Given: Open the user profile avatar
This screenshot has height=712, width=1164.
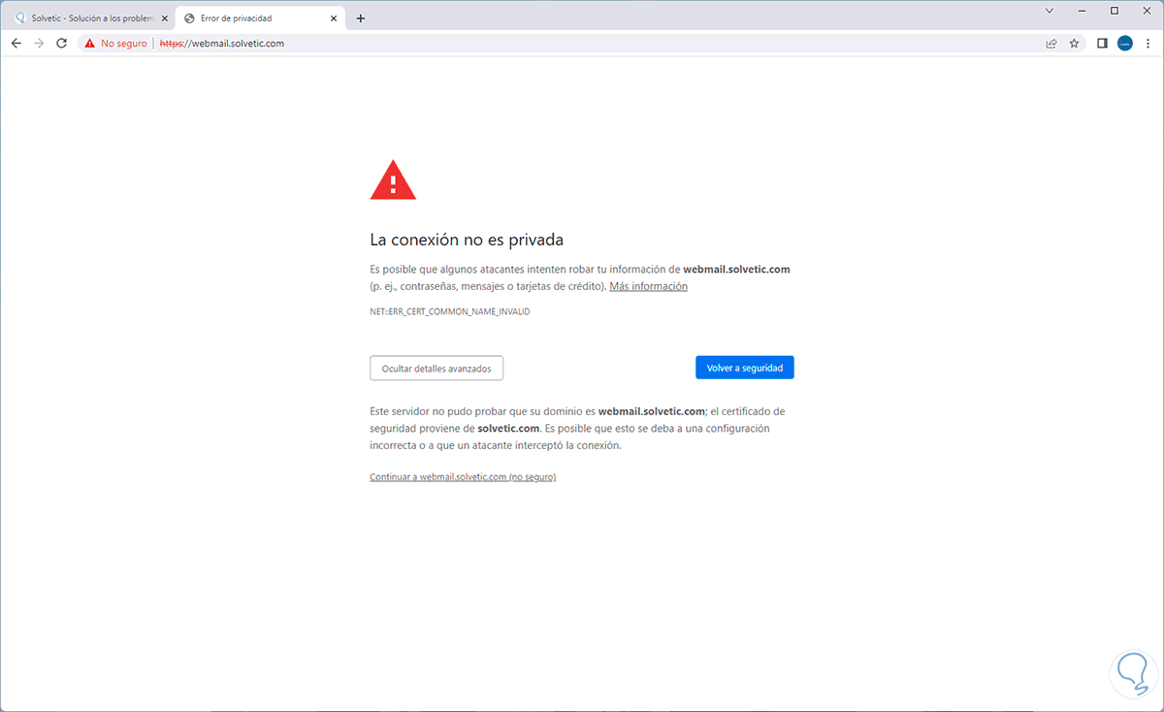Looking at the screenshot, I should click(1125, 43).
